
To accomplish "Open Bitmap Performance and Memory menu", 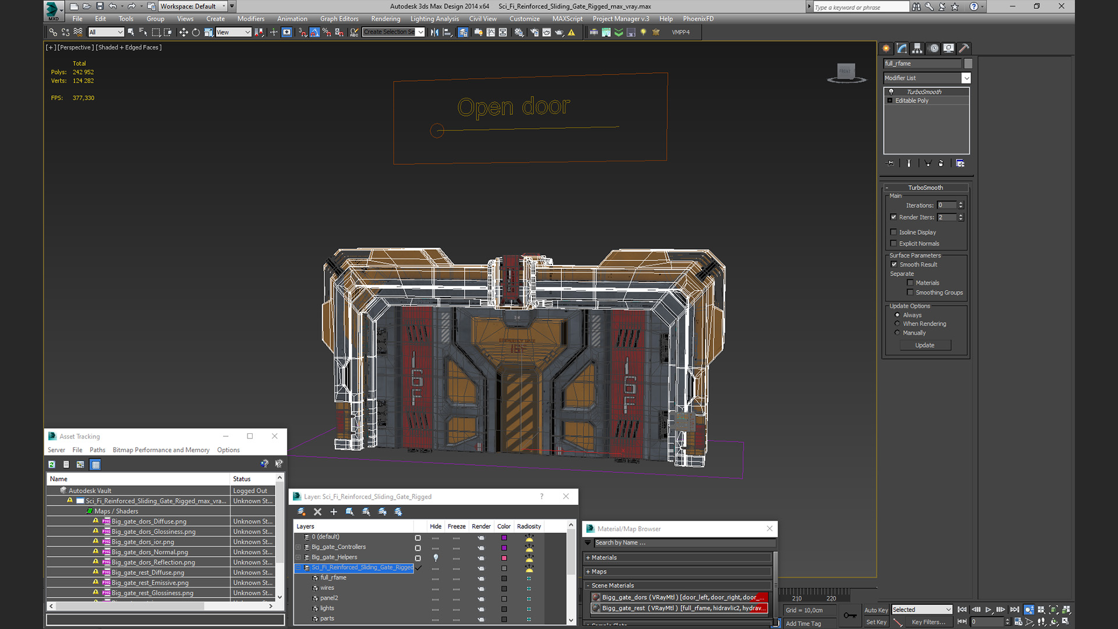I will pos(161,450).
